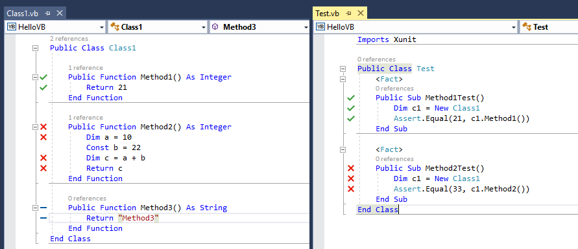578x249 pixels.
Task: Click the "Imports Xunit" line
Action: [387, 39]
